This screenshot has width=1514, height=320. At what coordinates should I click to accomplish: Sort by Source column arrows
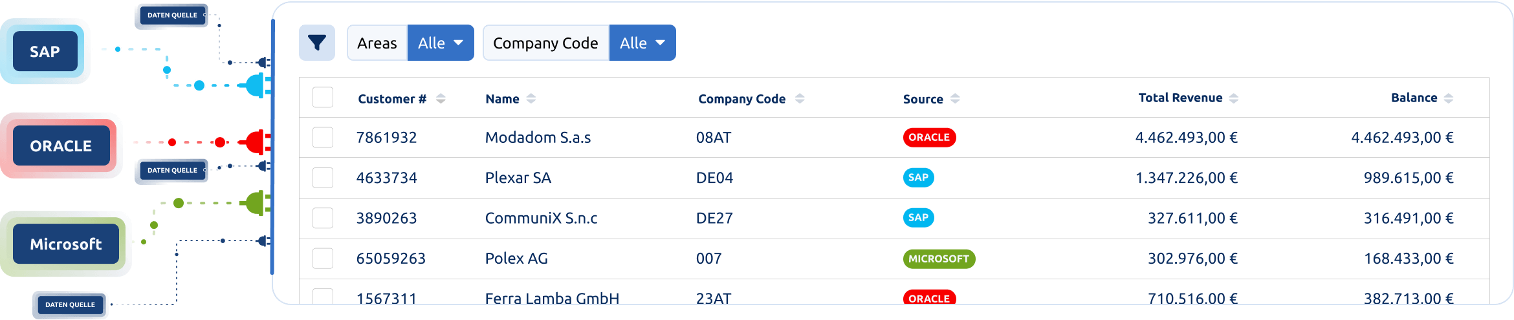click(955, 99)
